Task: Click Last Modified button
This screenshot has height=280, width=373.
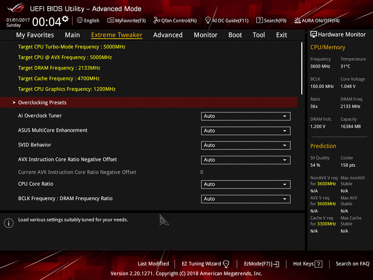Action: pyautogui.click(x=153, y=264)
